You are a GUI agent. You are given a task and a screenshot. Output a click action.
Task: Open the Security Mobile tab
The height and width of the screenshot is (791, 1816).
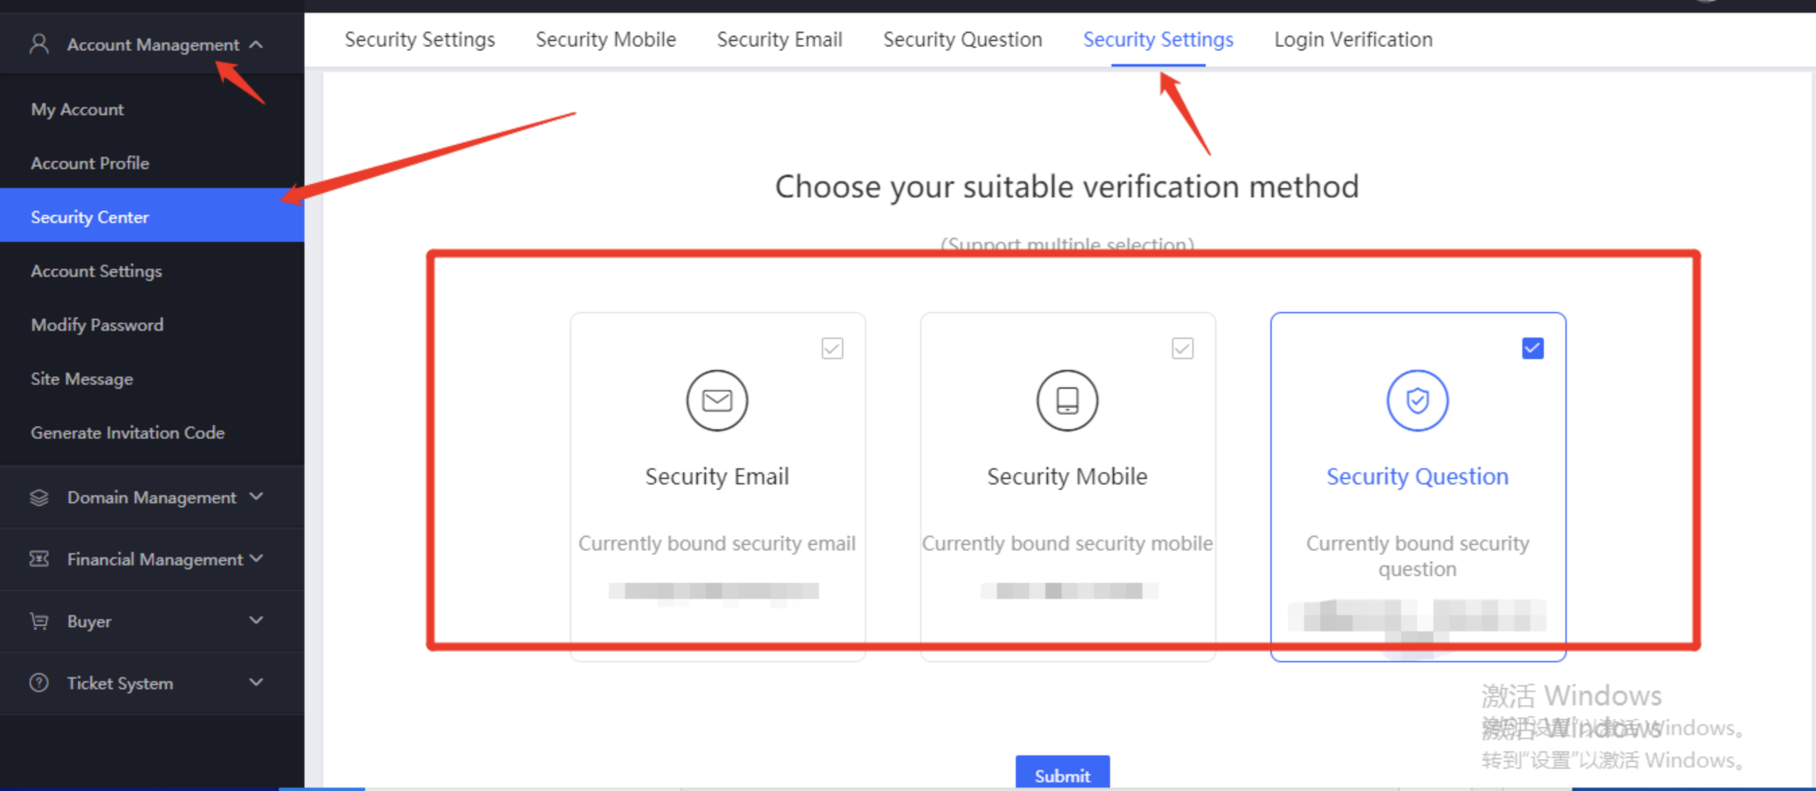point(606,40)
